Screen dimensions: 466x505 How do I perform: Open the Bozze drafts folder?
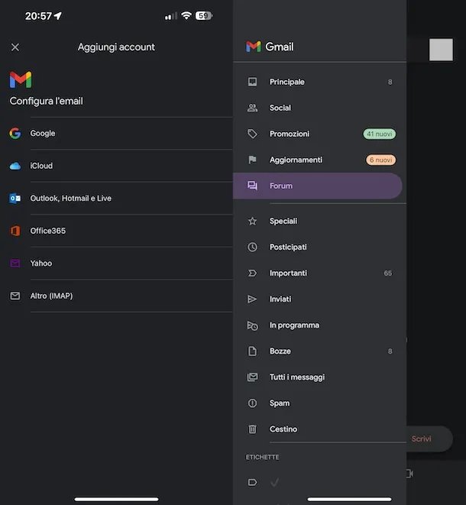coord(280,351)
